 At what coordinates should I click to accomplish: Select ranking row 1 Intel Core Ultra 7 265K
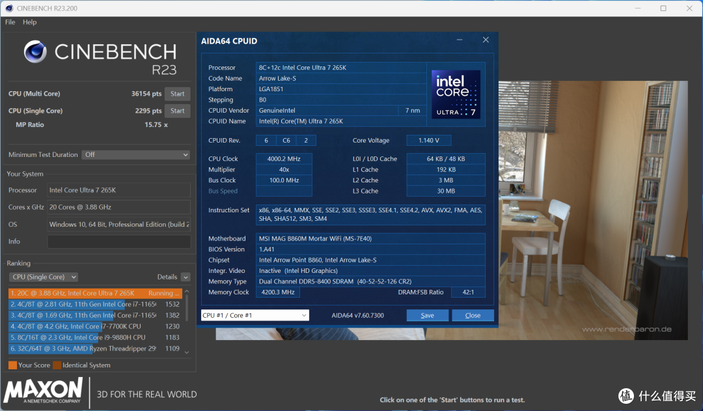click(95, 293)
